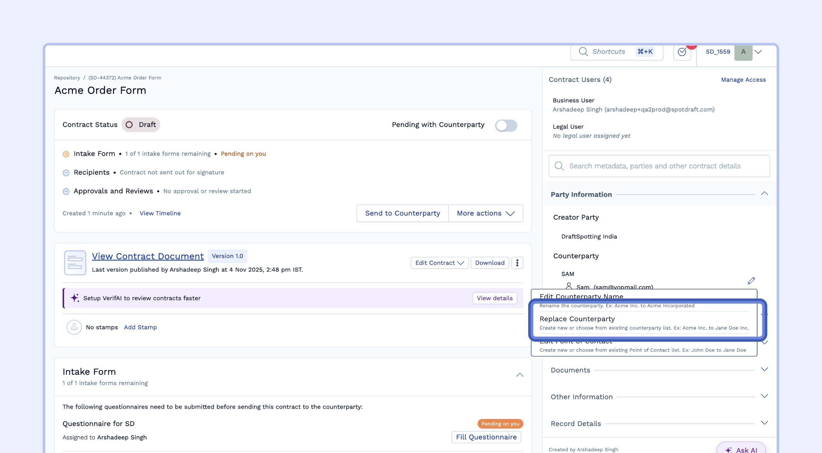Open the Edit Contract dropdown

click(439, 263)
